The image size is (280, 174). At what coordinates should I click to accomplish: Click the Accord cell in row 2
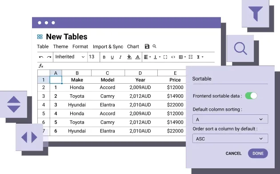pos(108,87)
